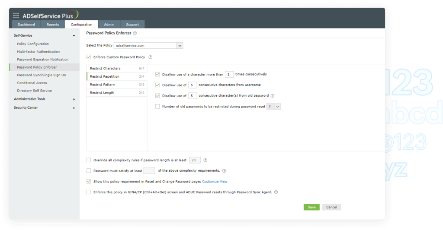
Task: Open the Customize View link
Action: click(215, 182)
